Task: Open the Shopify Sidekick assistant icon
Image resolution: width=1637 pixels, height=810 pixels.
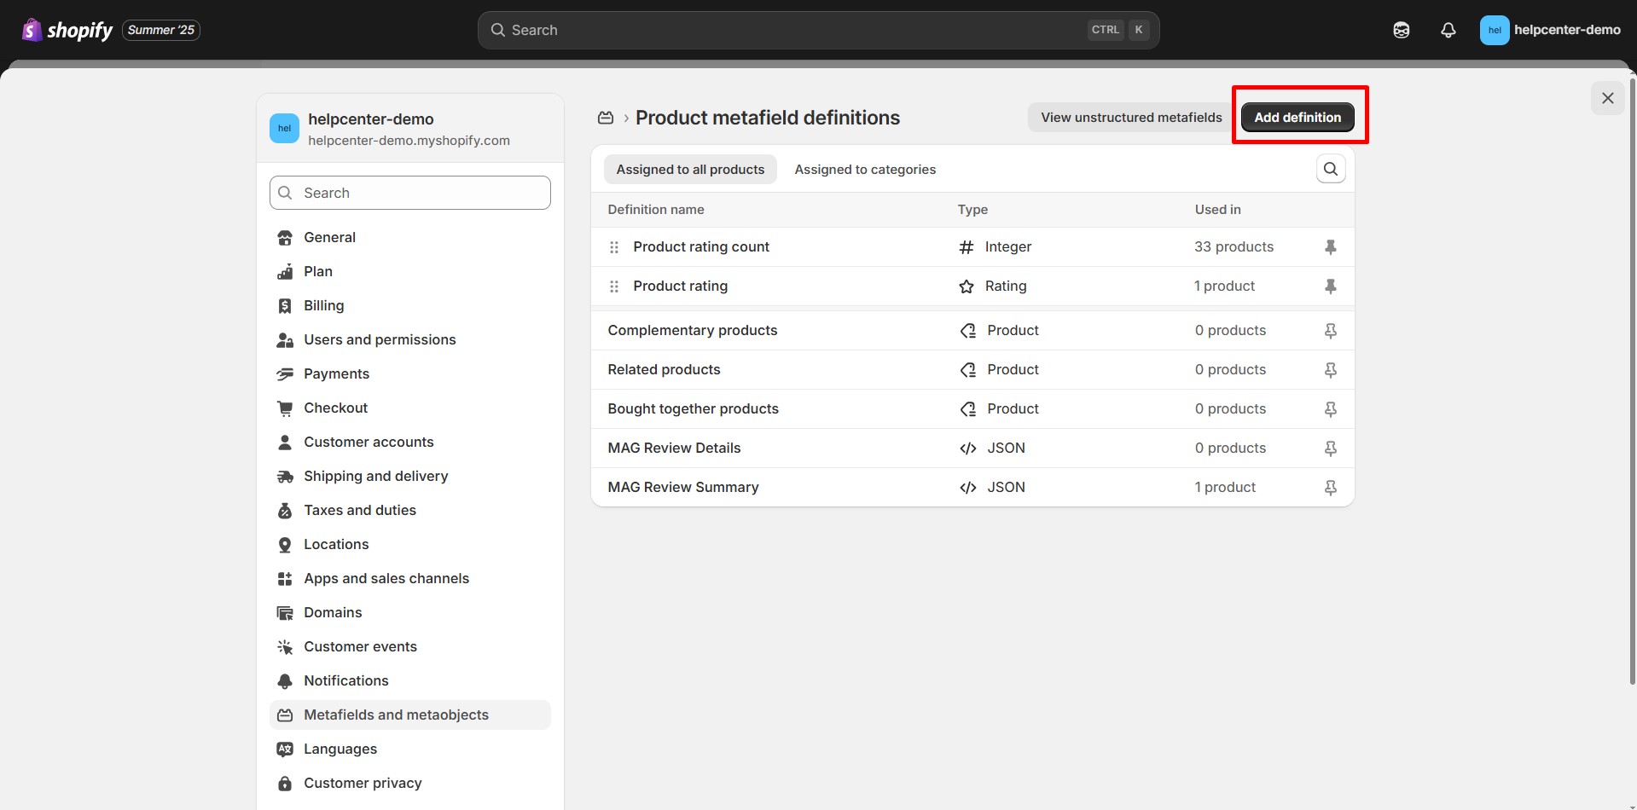Action: tap(1402, 29)
